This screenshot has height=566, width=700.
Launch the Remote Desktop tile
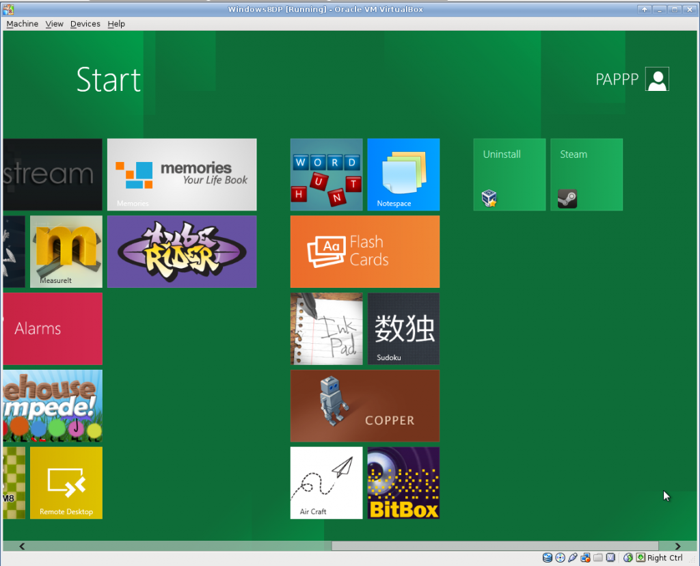click(66, 483)
